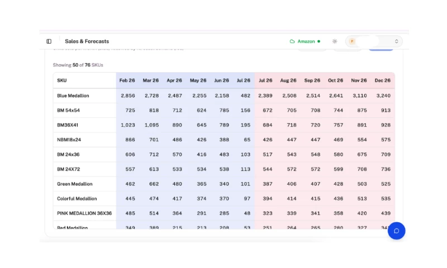Click the Aug 26 forecast column header
The height and width of the screenshot is (268, 447).
[288, 80]
